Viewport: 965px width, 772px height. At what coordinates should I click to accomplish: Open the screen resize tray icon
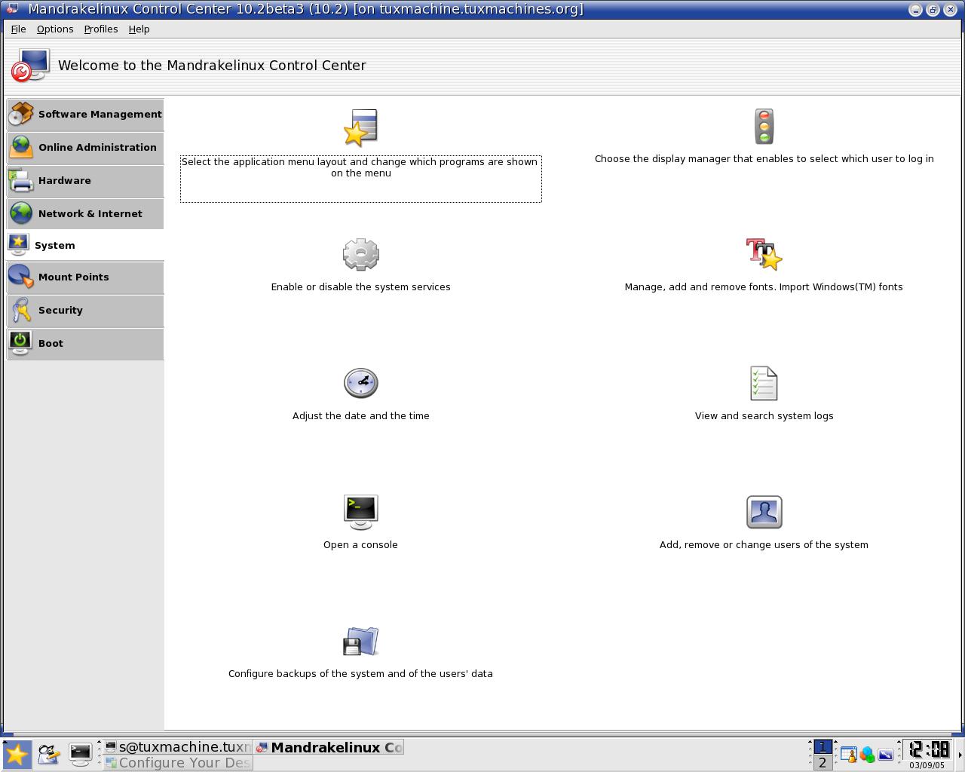886,755
